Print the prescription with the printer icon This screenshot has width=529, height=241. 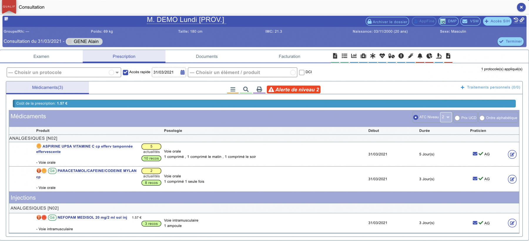[x=259, y=89]
